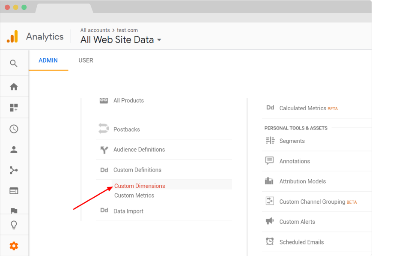Switch to the USER tab
Viewport: 405px width, 256px height.
tap(86, 60)
